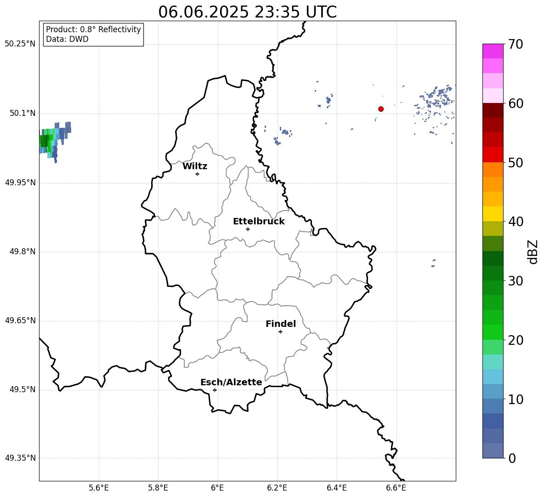Click the 60 tick on colorbar
The image size is (544, 497).
click(515, 103)
